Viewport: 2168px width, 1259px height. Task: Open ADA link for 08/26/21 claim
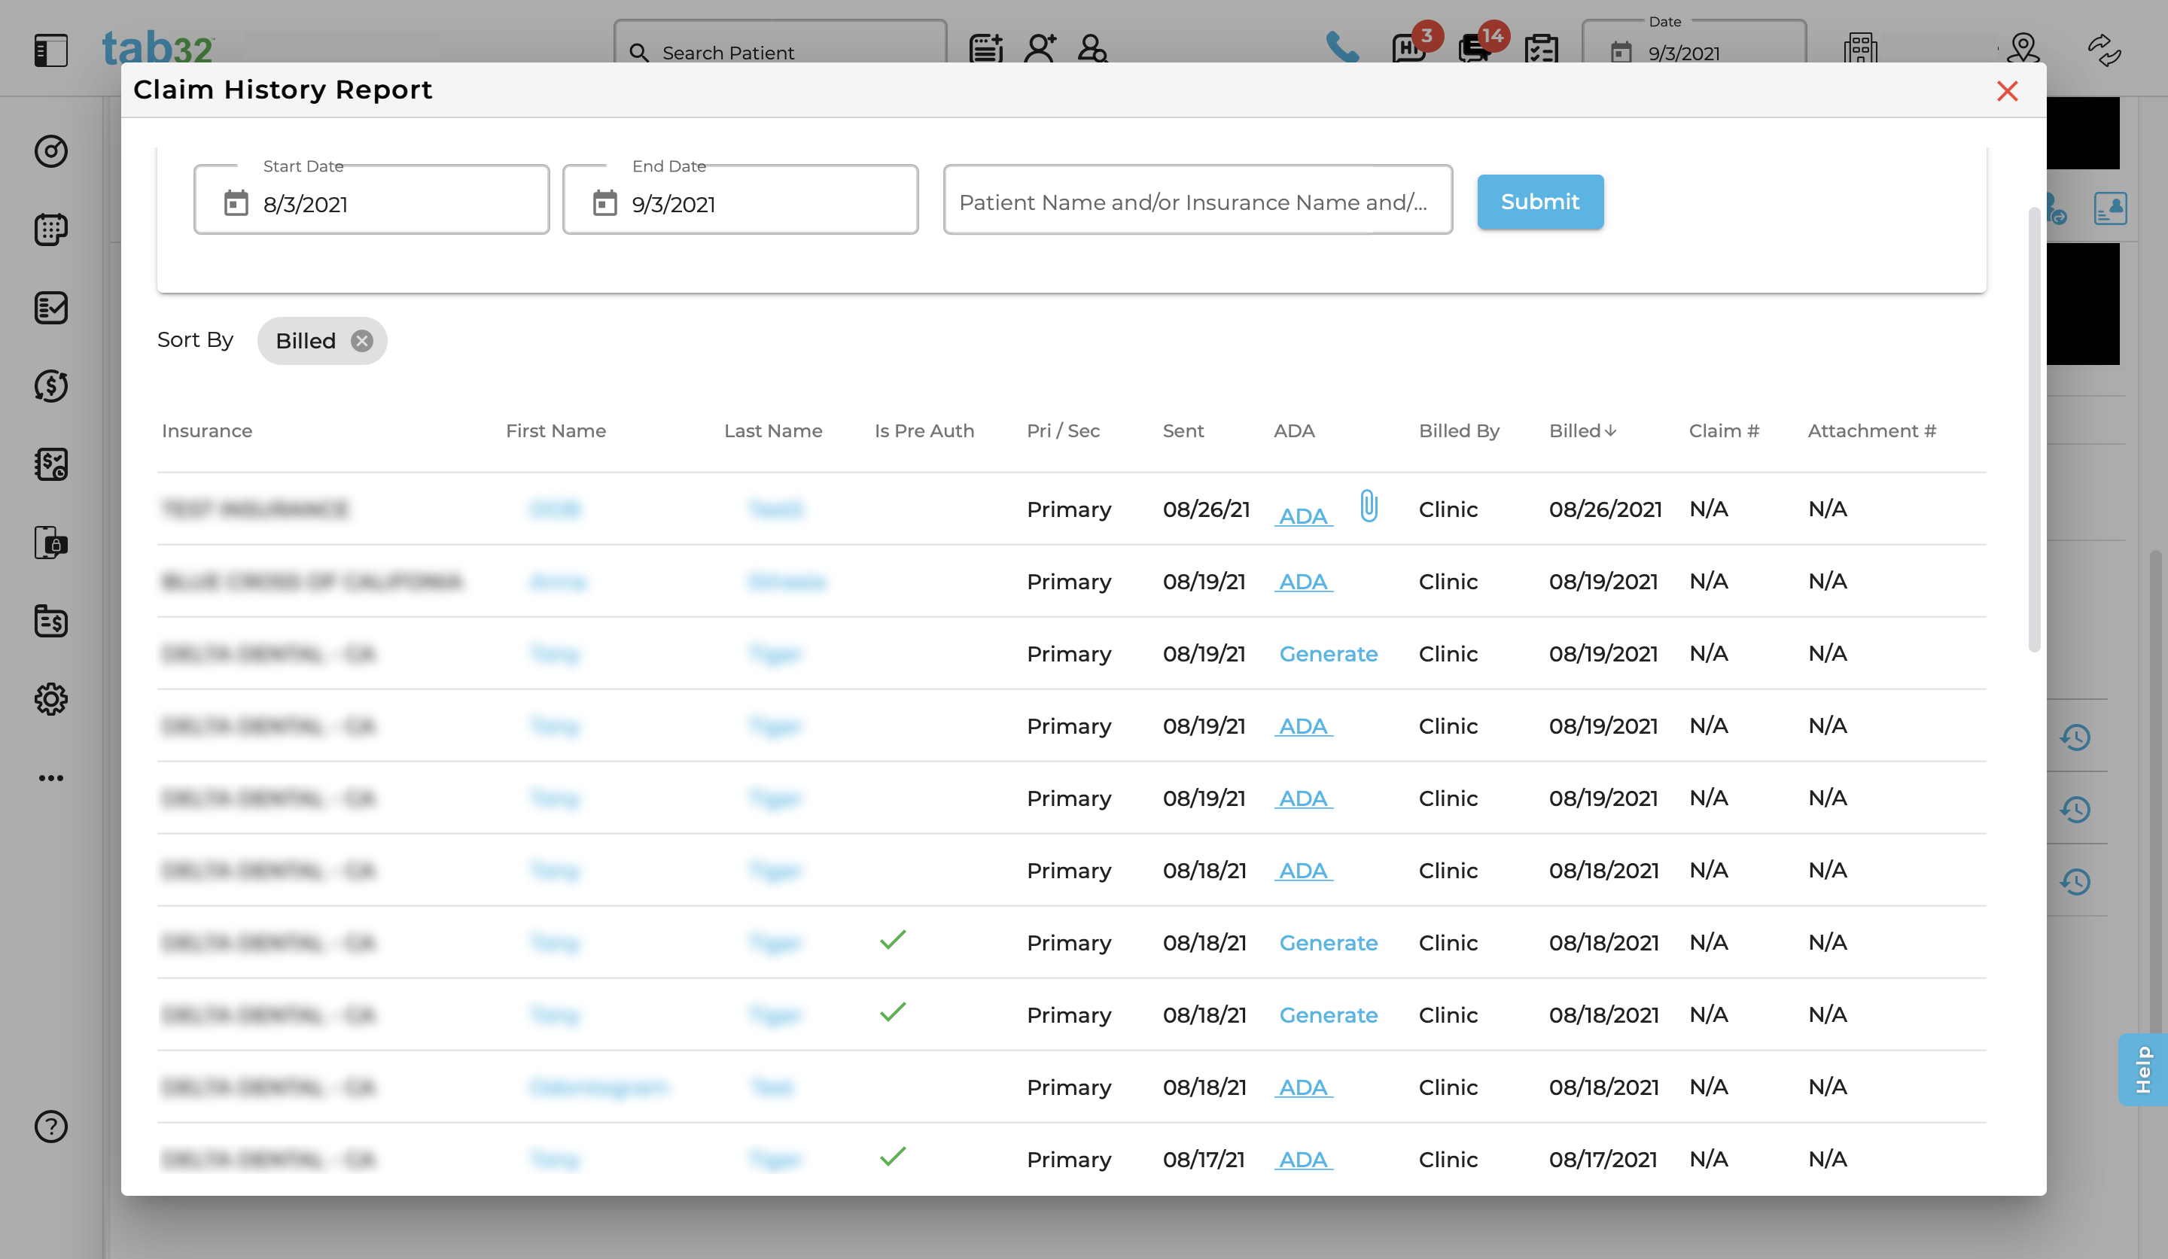pyautogui.click(x=1302, y=516)
